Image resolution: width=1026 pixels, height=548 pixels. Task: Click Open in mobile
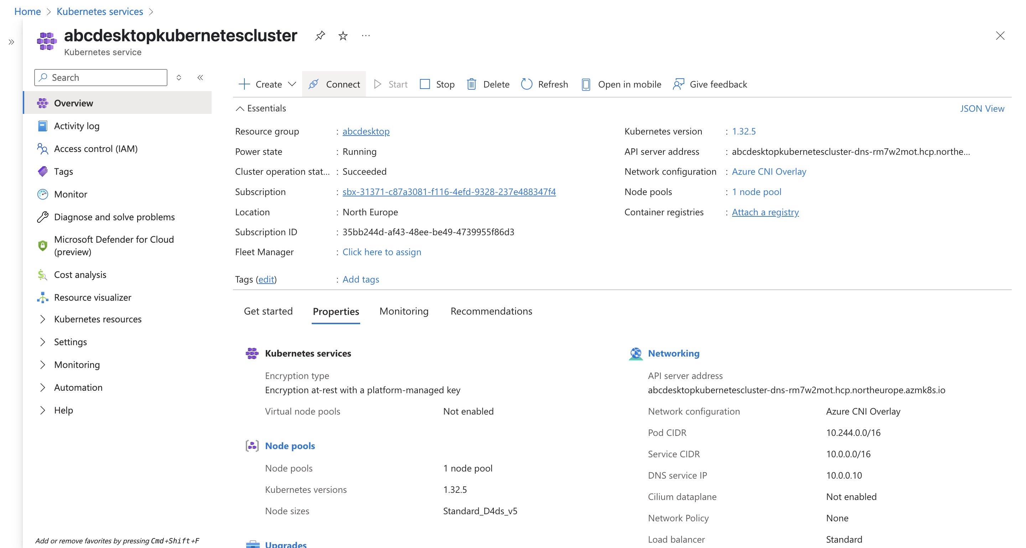621,84
